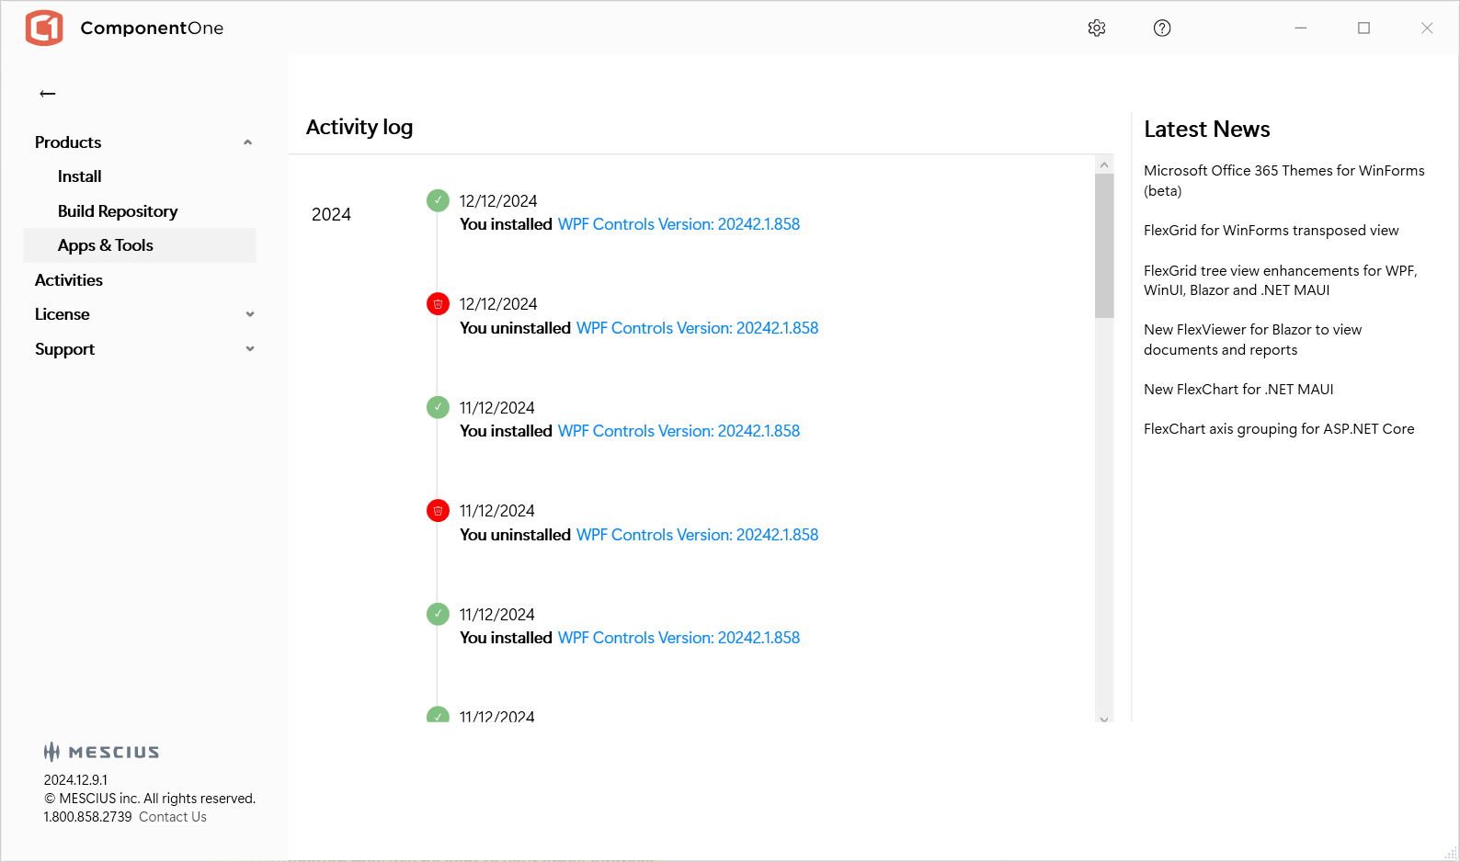Click the green check icon dated 12/12/2024
This screenshot has width=1460, height=862.
pyautogui.click(x=438, y=200)
